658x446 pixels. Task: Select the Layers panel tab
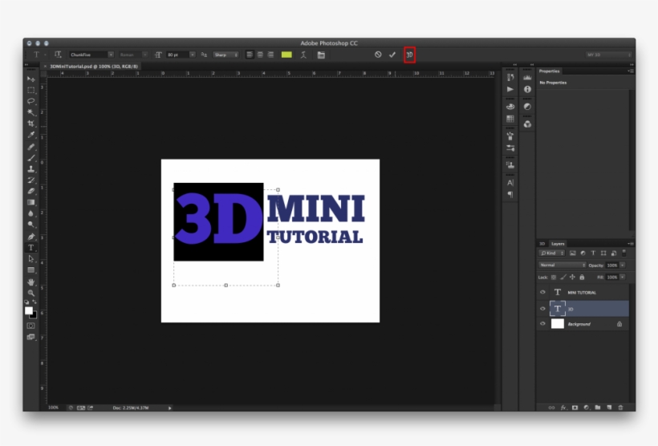(x=558, y=244)
